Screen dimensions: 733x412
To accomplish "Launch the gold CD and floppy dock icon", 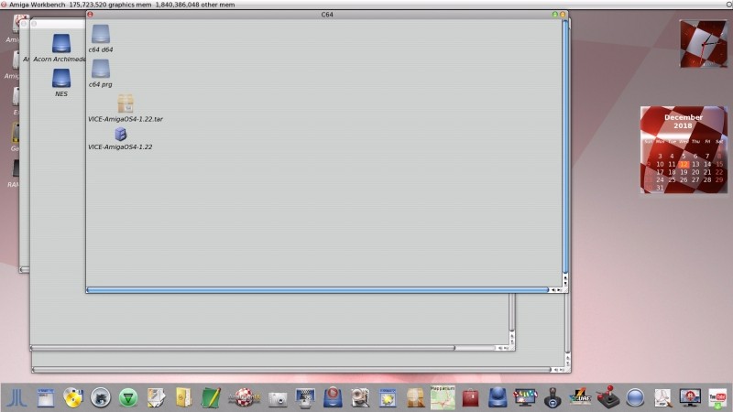I will (x=73, y=397).
